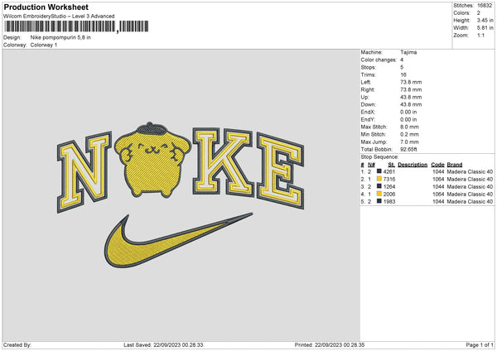Select the Height value 3.45 in

[x=485, y=20]
